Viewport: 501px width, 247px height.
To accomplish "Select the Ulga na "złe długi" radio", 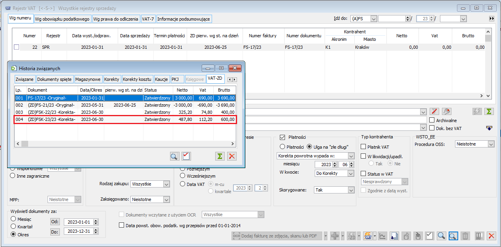I will [310, 147].
